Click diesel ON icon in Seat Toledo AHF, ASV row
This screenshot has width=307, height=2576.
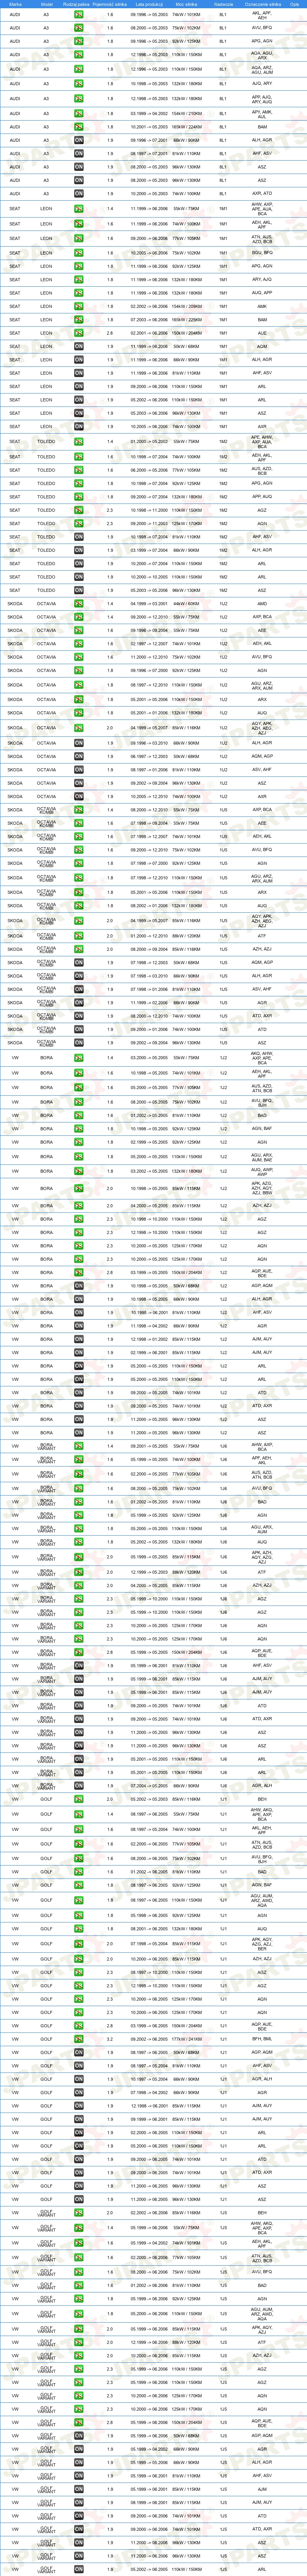pyautogui.click(x=78, y=536)
